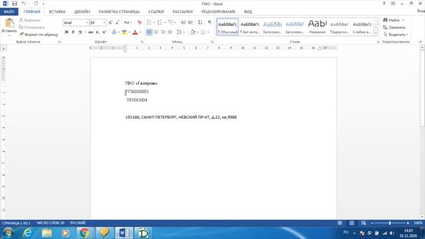Switch to the ДИЗАЙН tab
This screenshot has width=425, height=239.
point(82,12)
